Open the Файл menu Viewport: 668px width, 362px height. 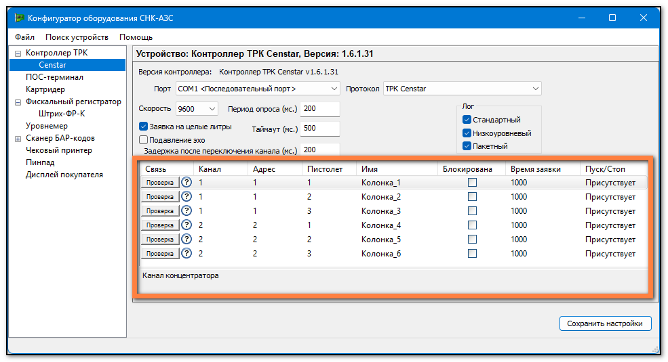coord(24,37)
